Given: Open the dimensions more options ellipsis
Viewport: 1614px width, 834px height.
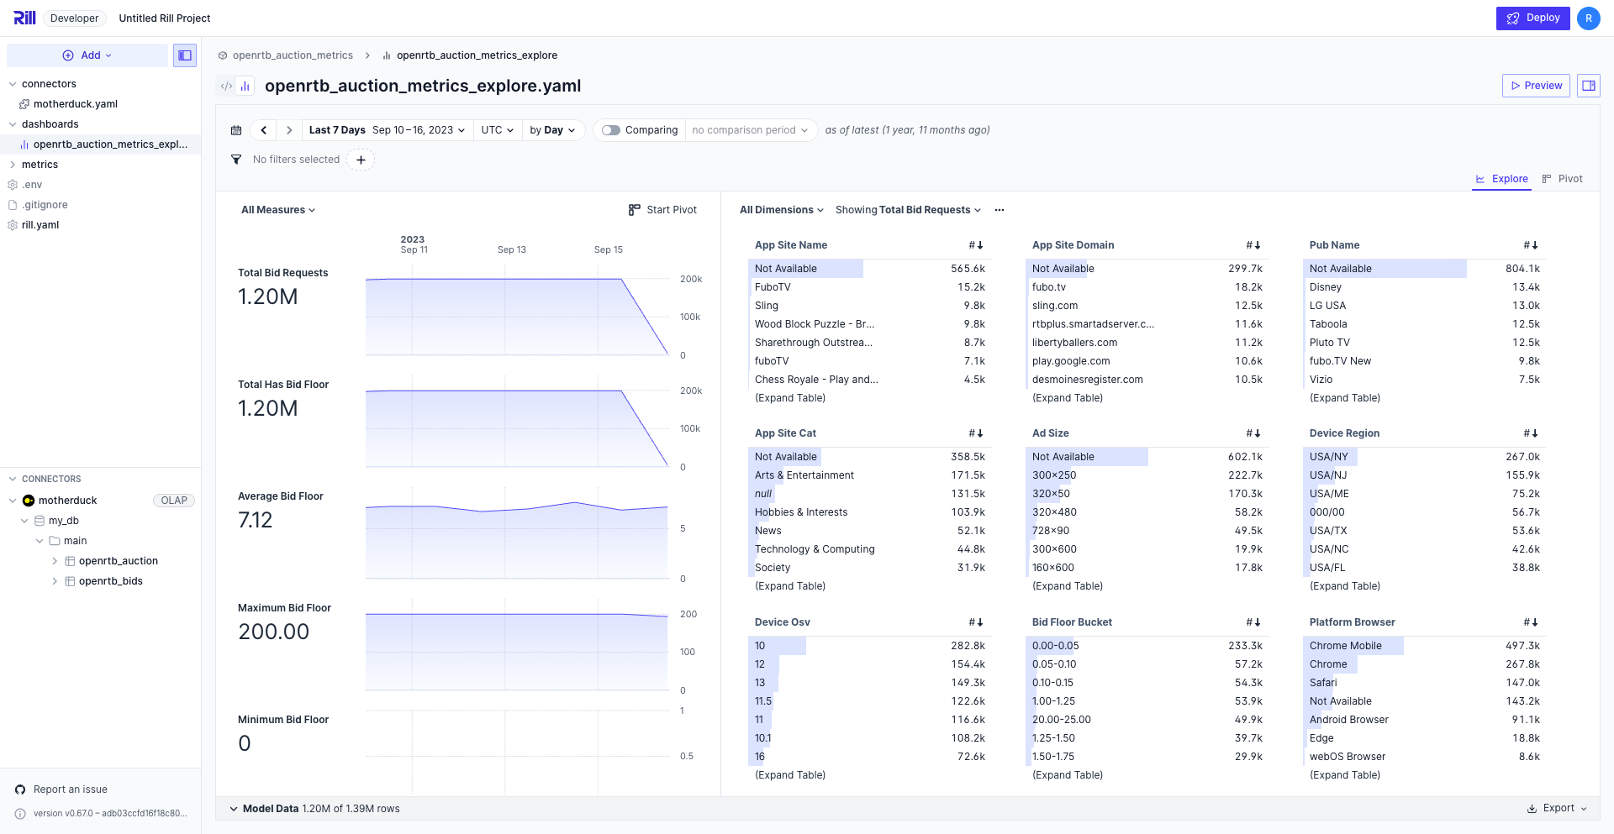Looking at the screenshot, I should tap(1000, 210).
